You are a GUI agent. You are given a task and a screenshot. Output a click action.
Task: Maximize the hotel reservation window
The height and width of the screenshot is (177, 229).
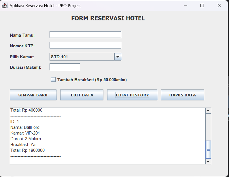pos(202,5)
